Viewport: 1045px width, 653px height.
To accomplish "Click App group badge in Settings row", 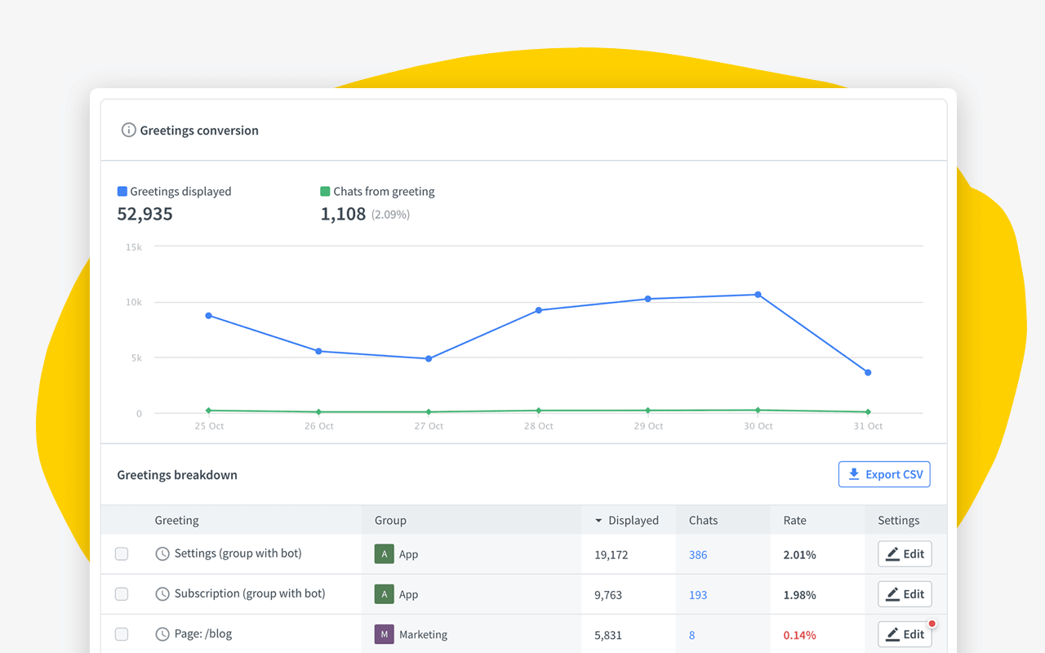I will point(385,554).
